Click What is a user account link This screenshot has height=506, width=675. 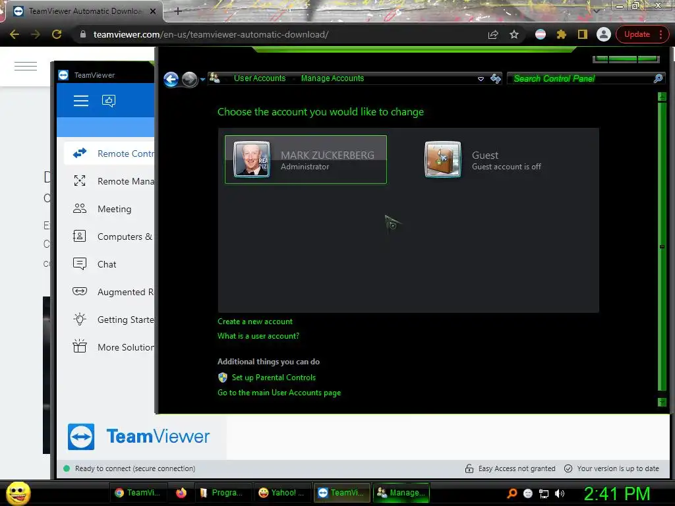click(x=258, y=336)
